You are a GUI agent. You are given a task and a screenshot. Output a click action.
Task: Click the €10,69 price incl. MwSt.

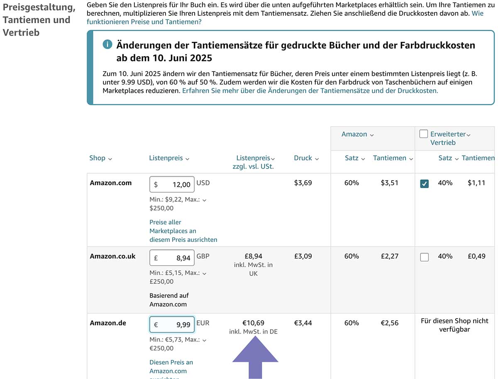pyautogui.click(x=253, y=323)
